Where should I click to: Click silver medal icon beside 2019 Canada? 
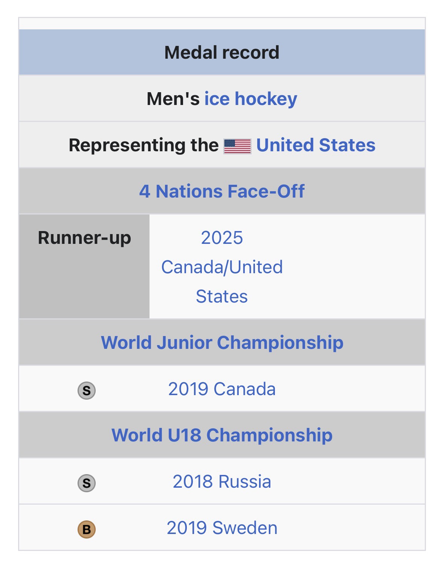coord(87,390)
